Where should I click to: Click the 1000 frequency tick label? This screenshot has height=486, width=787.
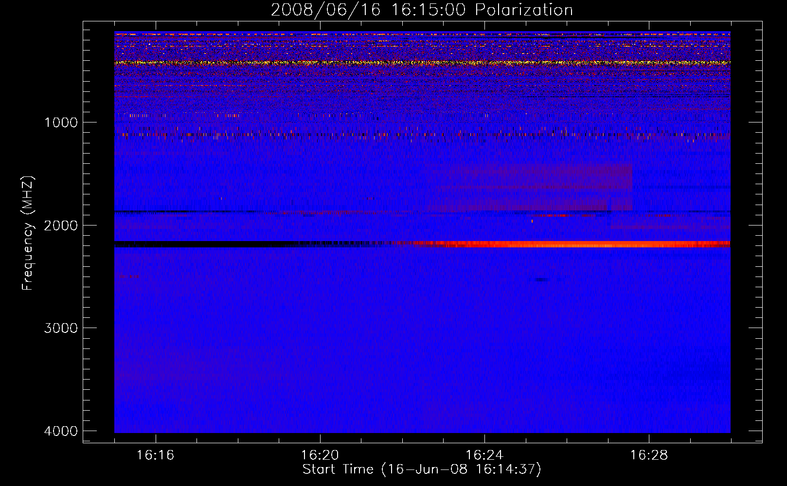[61, 122]
